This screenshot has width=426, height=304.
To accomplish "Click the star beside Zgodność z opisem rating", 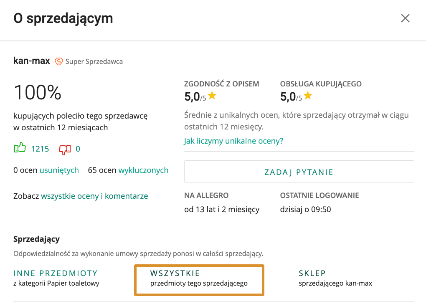I will point(212,95).
